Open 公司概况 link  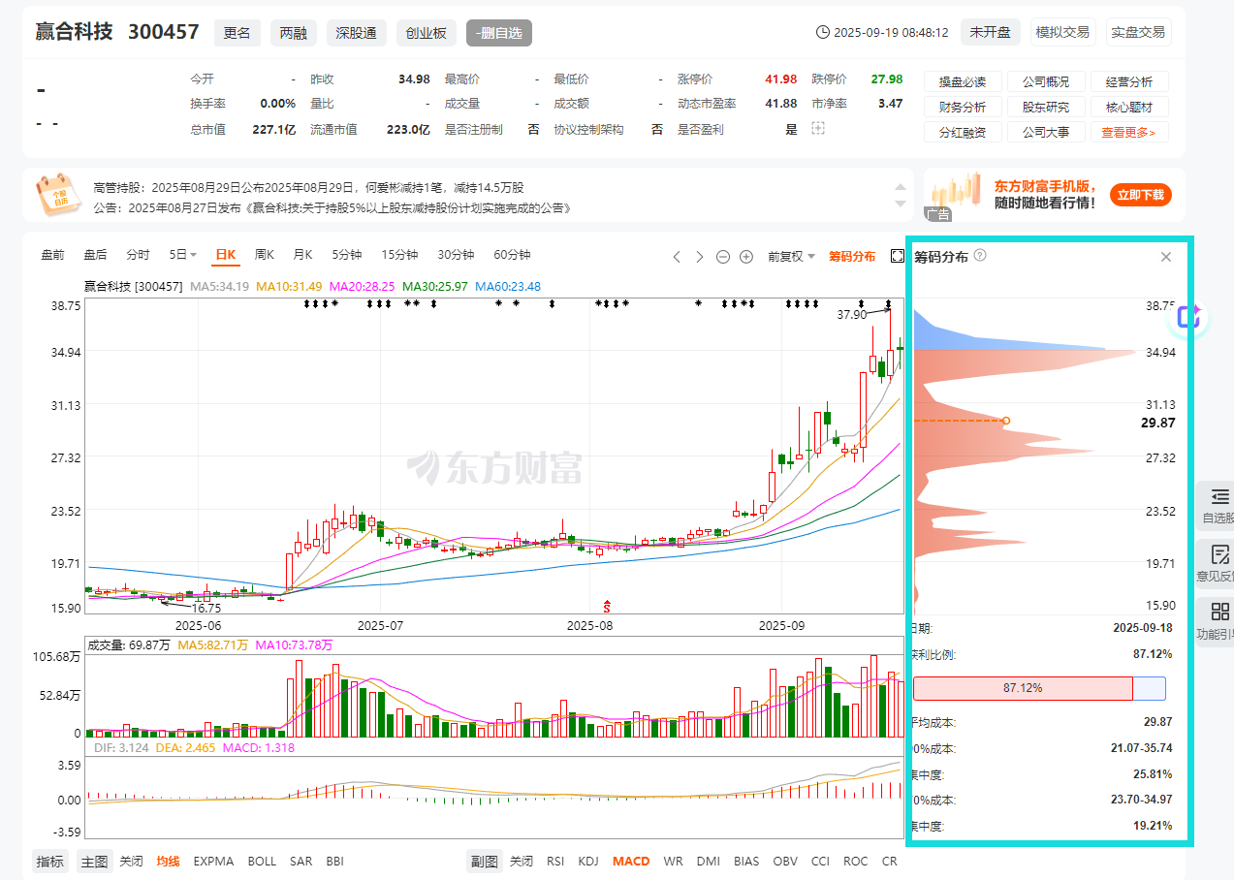(x=1046, y=81)
